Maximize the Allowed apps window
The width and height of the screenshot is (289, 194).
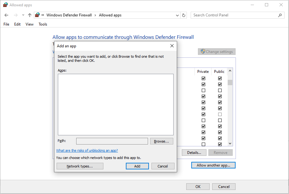click(x=267, y=5)
